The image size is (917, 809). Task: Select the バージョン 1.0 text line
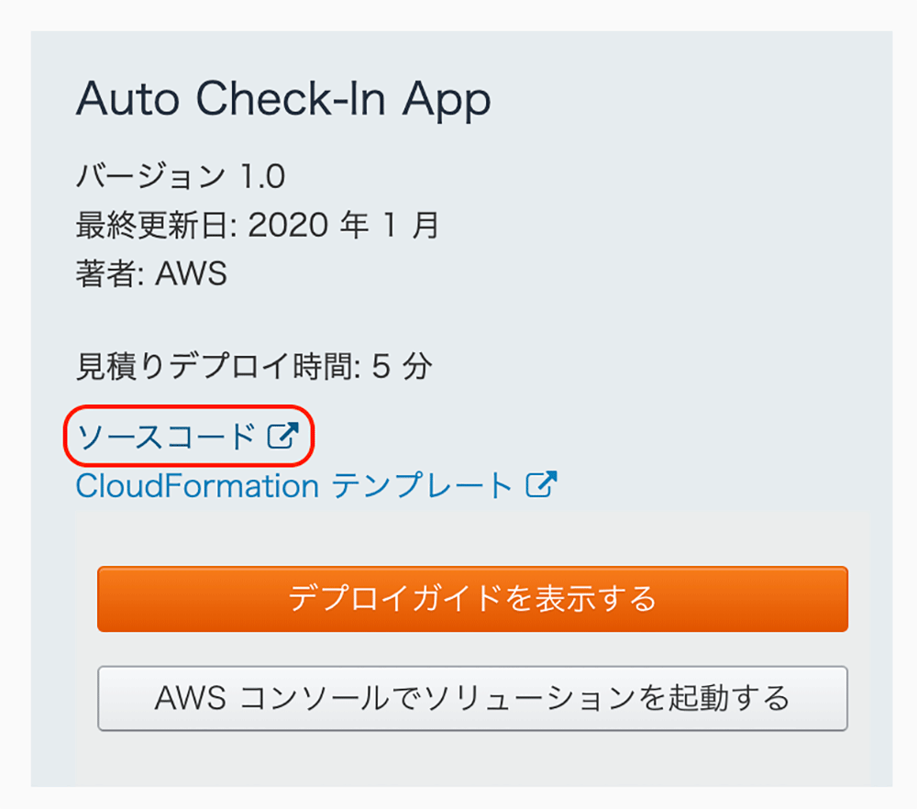181,175
